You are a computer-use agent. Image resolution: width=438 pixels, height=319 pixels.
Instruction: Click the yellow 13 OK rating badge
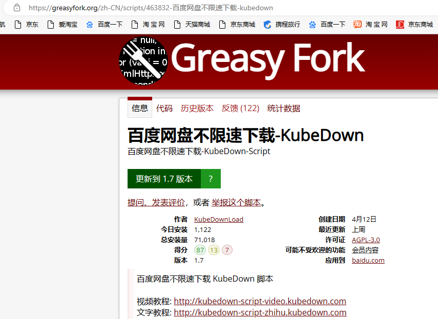(x=214, y=250)
